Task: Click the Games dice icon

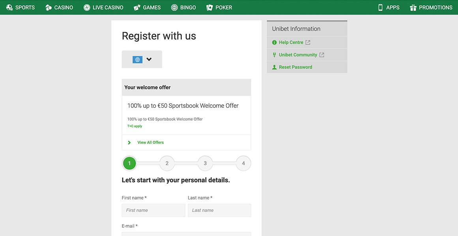Action: 137,7
